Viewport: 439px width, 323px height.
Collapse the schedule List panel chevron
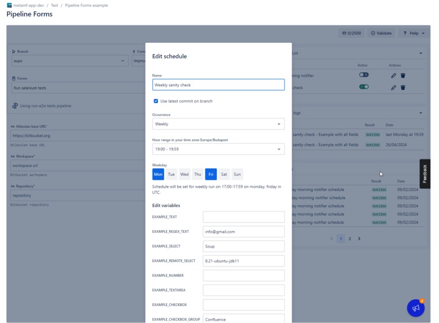coord(420,53)
